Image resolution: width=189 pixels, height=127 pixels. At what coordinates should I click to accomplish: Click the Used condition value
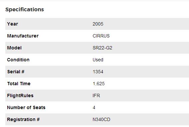tap(98, 60)
